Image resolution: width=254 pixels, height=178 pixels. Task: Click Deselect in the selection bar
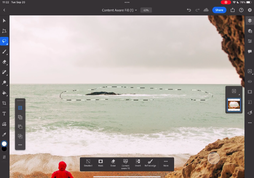pyautogui.click(x=88, y=163)
